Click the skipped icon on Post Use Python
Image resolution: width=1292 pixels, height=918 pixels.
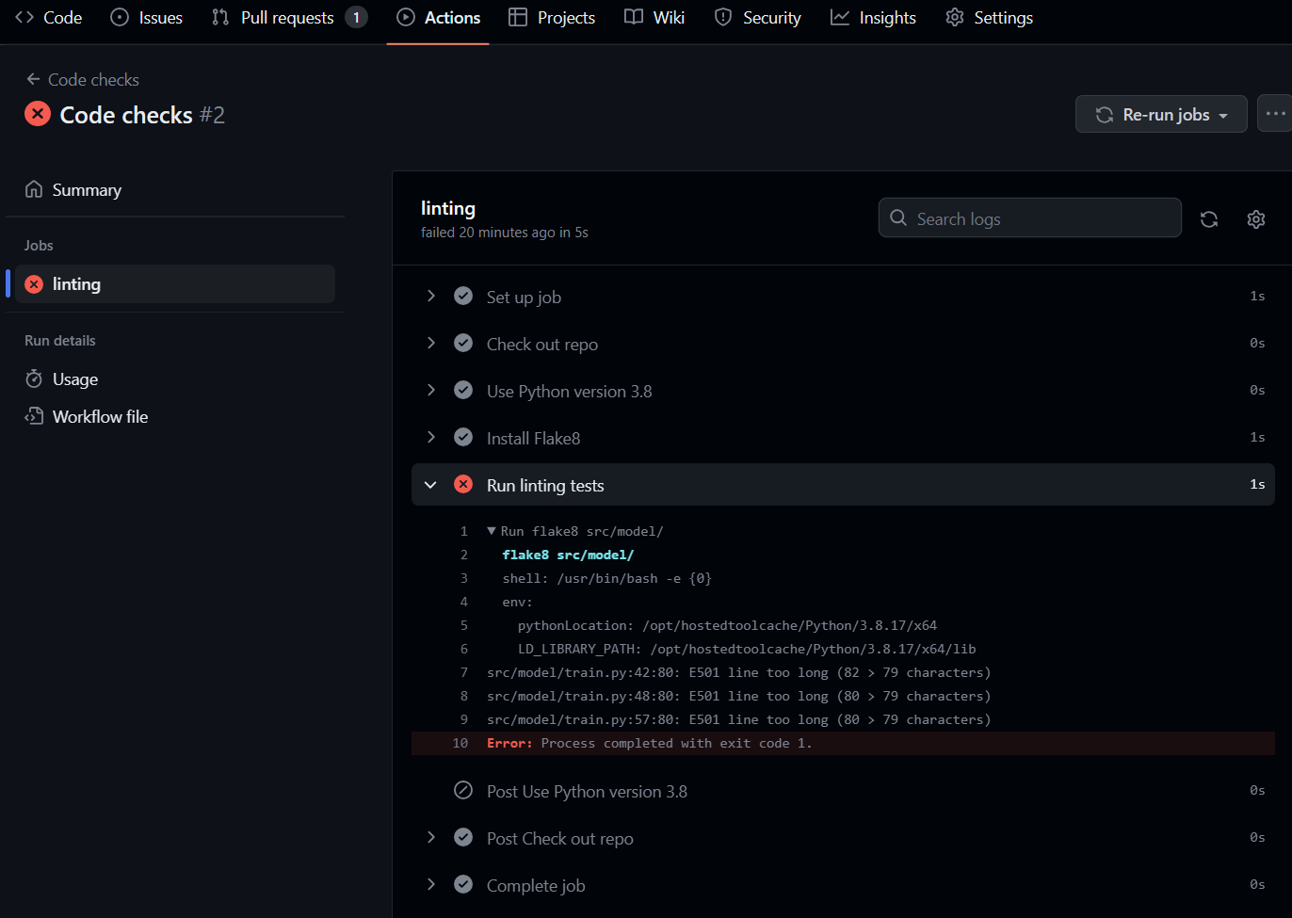[463, 790]
